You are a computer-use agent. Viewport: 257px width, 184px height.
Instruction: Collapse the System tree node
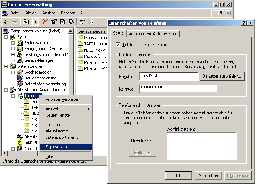point(6,37)
